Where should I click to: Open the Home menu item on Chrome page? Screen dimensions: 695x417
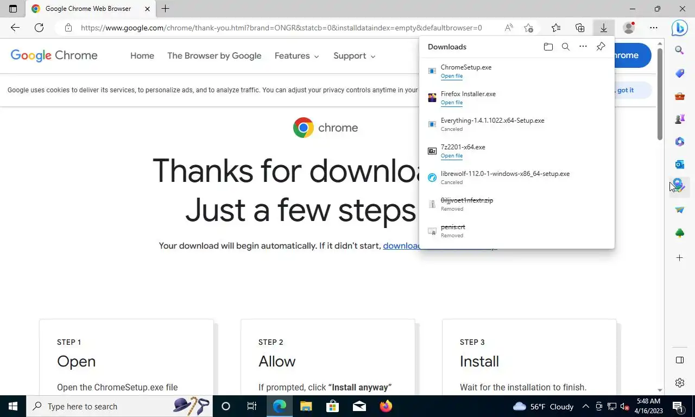142,56
